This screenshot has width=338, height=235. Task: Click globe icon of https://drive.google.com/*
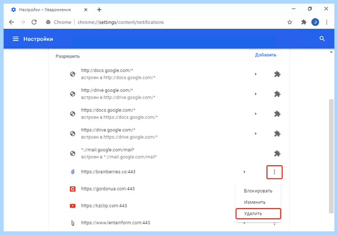[x=73, y=134]
